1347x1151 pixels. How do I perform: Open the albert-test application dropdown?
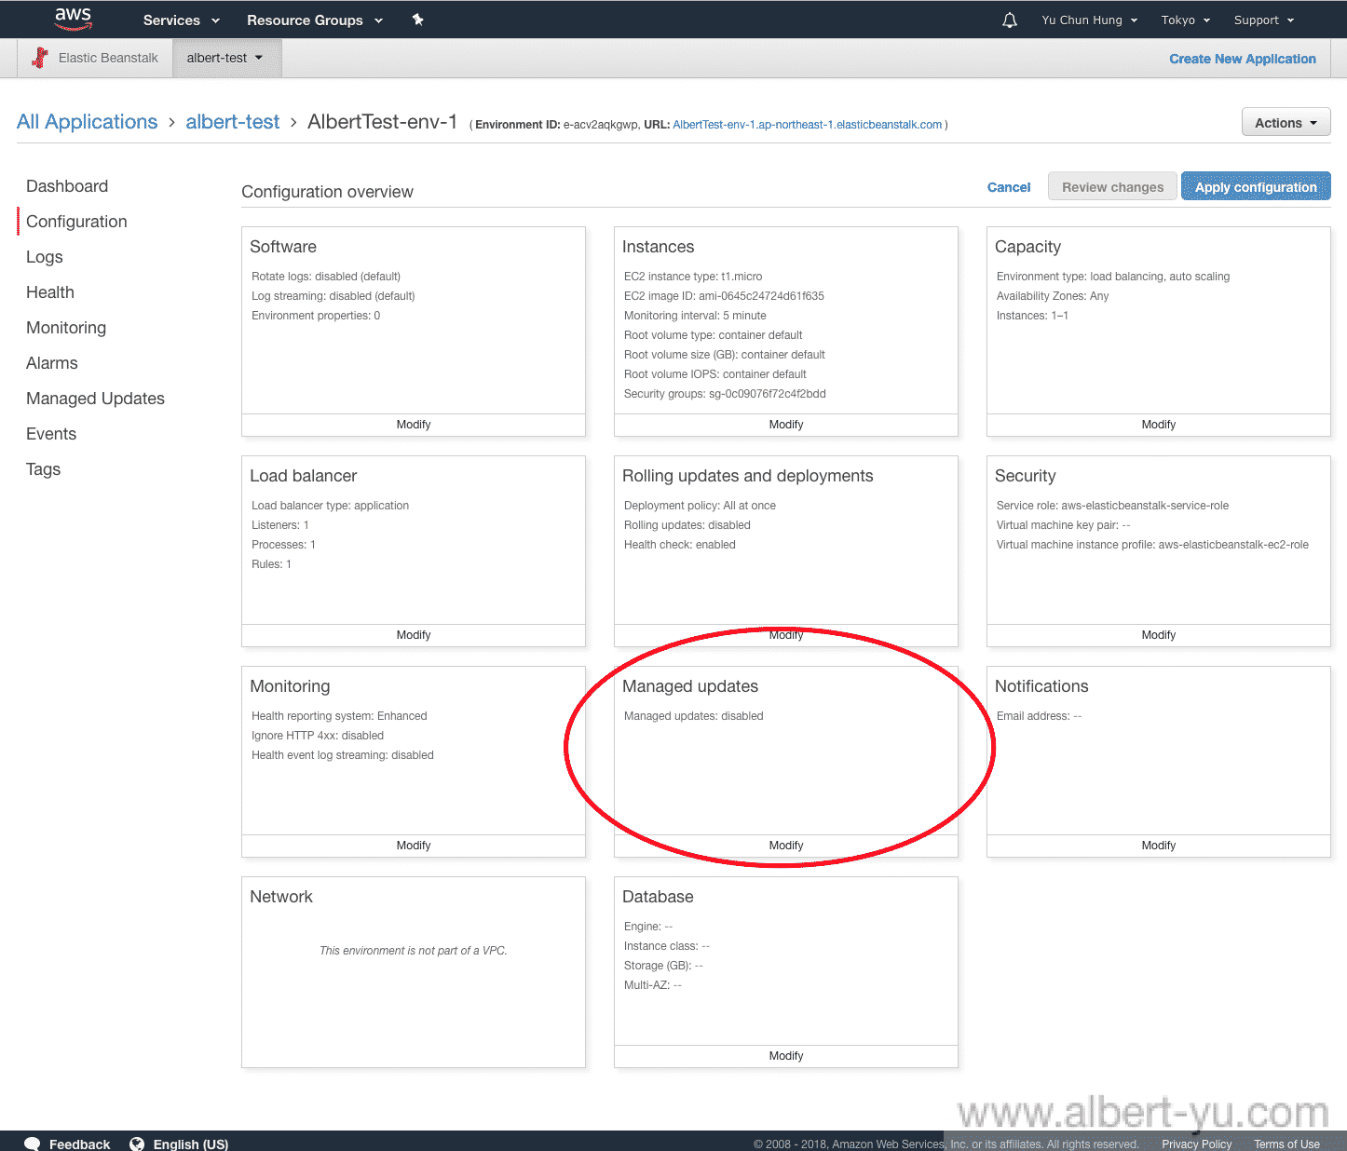coord(226,58)
